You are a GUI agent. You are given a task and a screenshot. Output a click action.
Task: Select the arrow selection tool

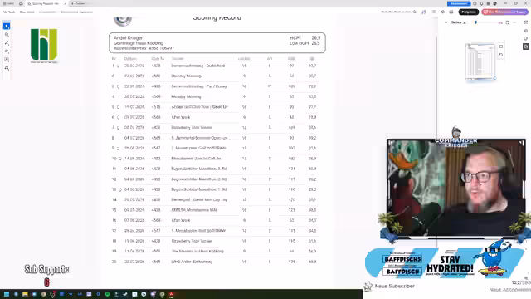click(7, 26)
